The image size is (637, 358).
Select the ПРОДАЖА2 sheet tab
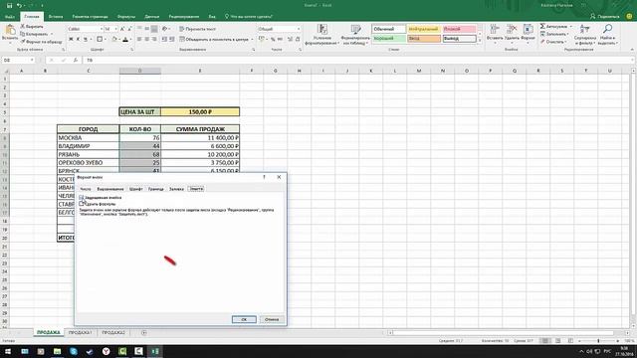pos(113,332)
